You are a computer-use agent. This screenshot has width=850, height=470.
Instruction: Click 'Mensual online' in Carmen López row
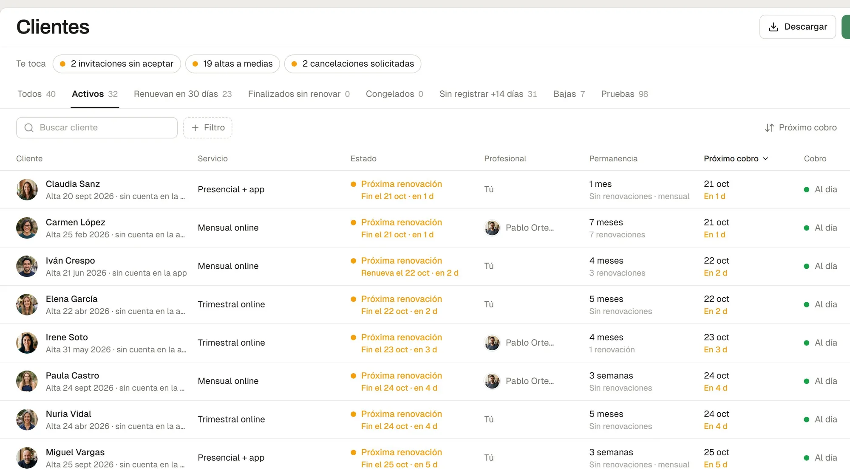coord(228,228)
